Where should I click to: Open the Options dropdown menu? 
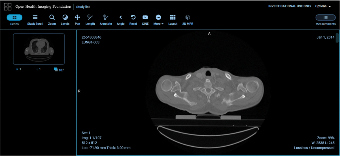coord(323,6)
